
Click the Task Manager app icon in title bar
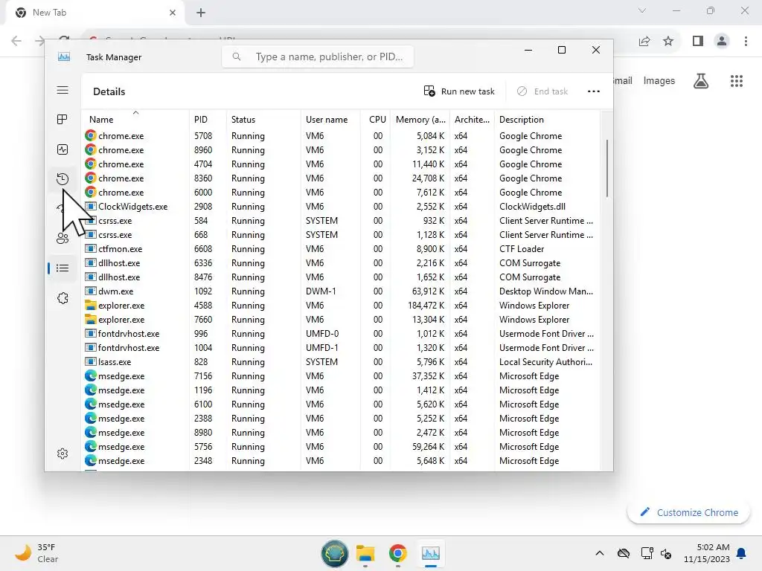64,57
